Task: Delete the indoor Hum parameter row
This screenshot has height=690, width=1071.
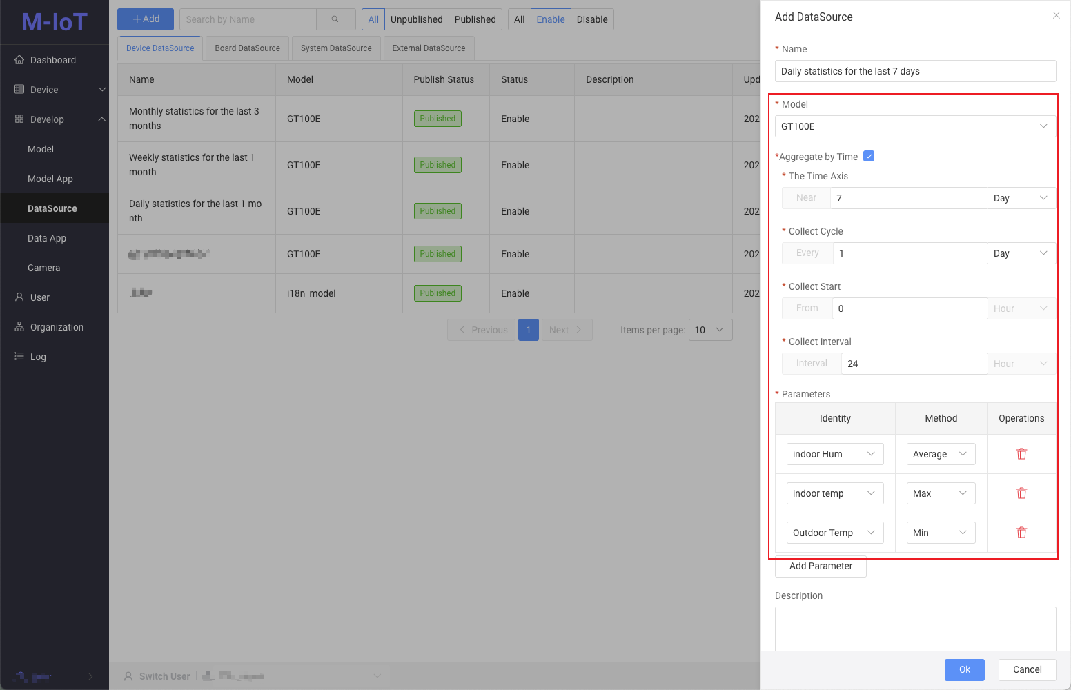Action: click(1021, 454)
